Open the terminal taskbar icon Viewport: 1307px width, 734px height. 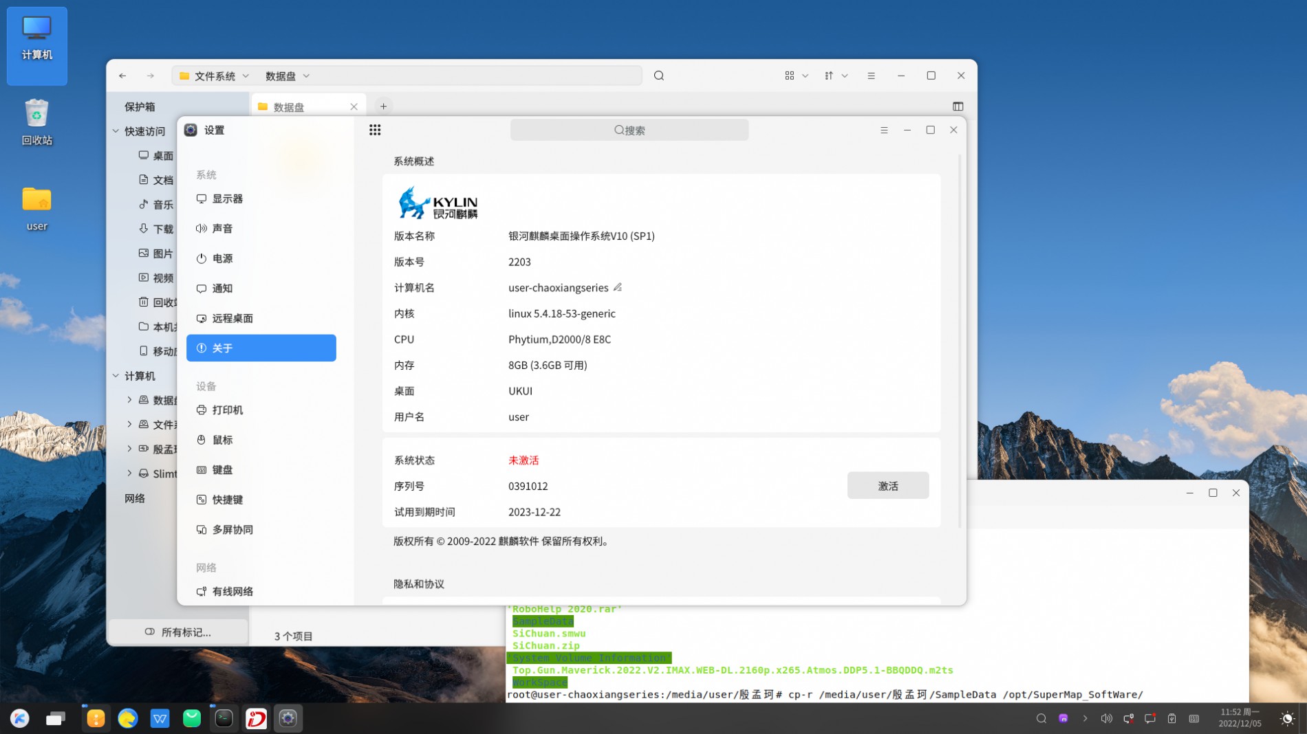click(x=224, y=718)
